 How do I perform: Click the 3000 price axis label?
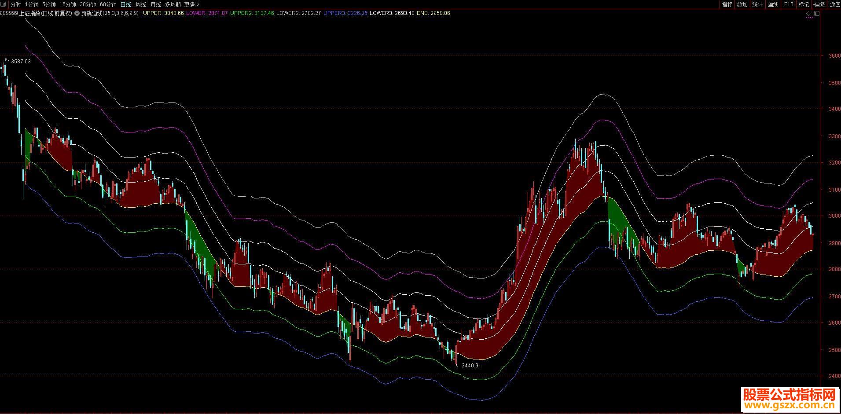(x=835, y=216)
